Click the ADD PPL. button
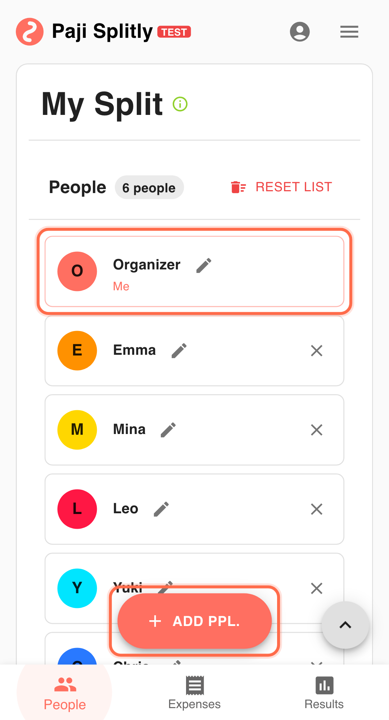Screen dimensions: 389x720 [194, 621]
